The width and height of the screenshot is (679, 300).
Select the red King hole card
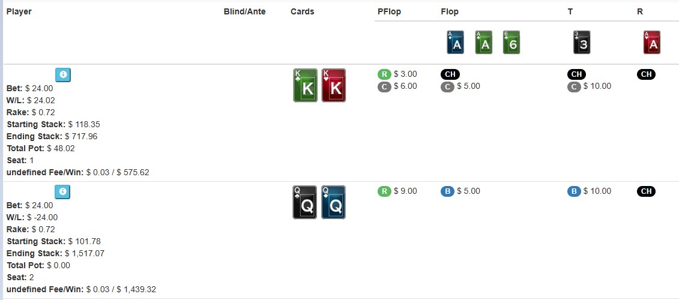click(334, 85)
